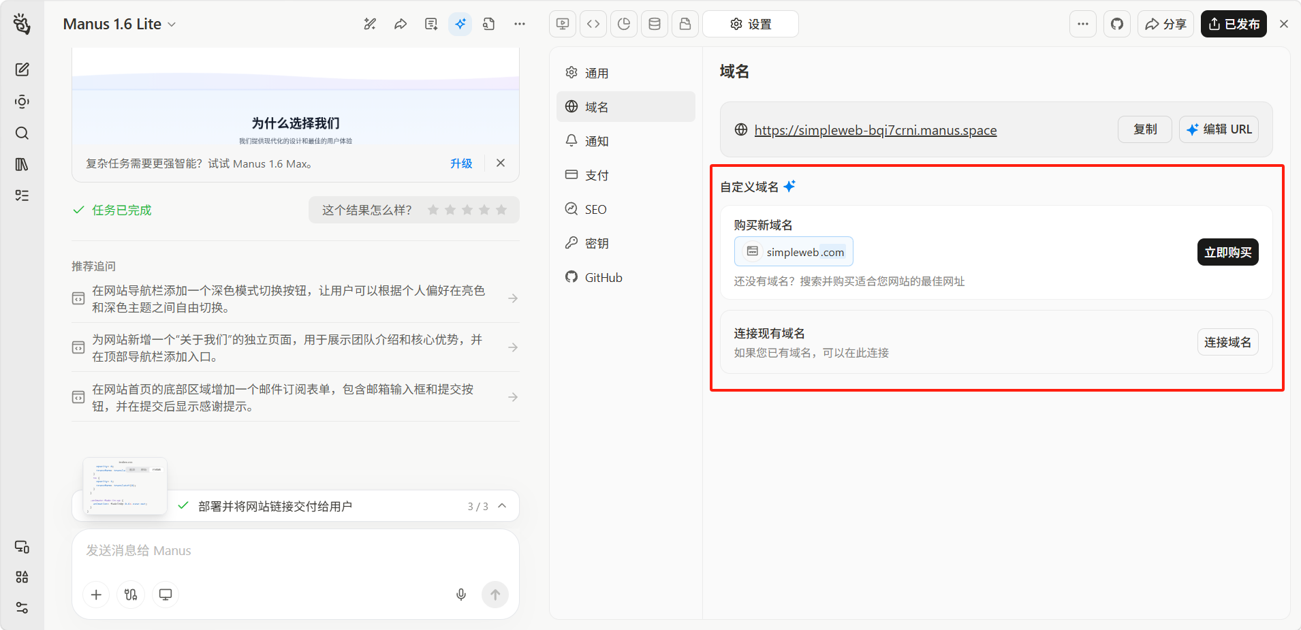Select GitHub in settings menu

(626, 277)
